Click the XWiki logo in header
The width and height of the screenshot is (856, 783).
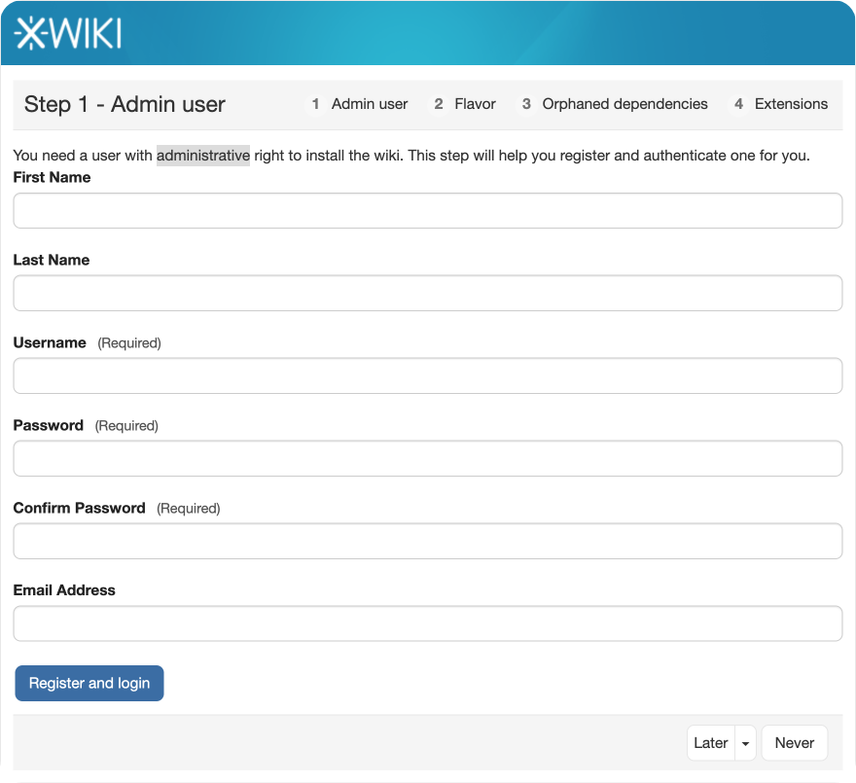[x=68, y=33]
